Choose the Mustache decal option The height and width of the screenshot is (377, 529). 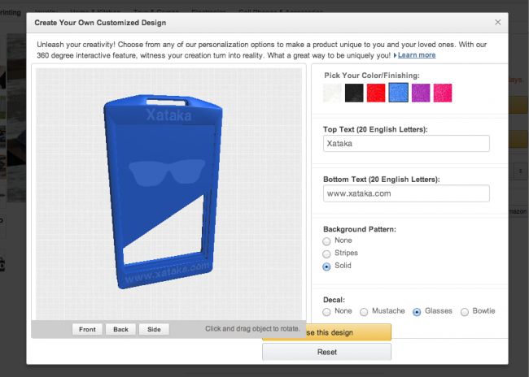[x=364, y=312]
